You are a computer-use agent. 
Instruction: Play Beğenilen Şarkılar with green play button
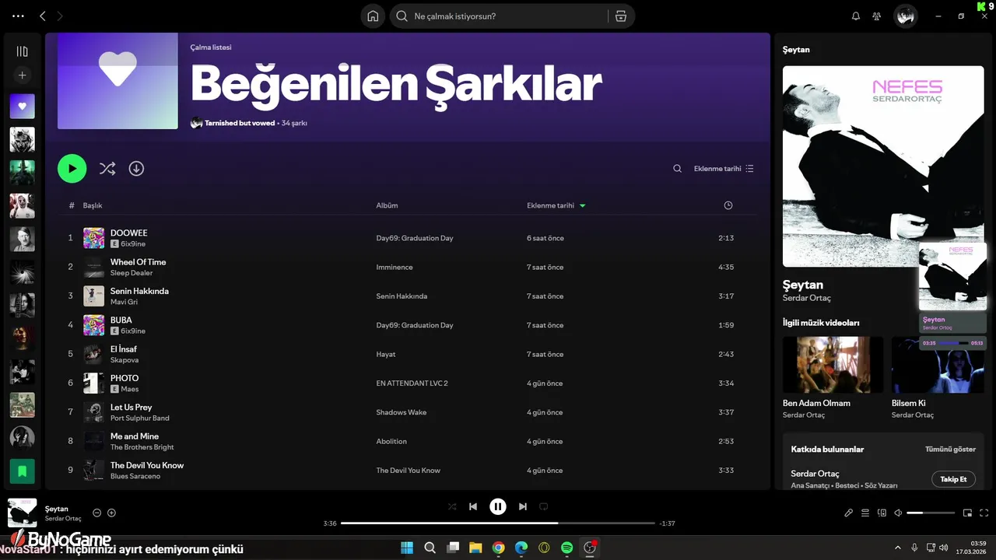pos(72,169)
